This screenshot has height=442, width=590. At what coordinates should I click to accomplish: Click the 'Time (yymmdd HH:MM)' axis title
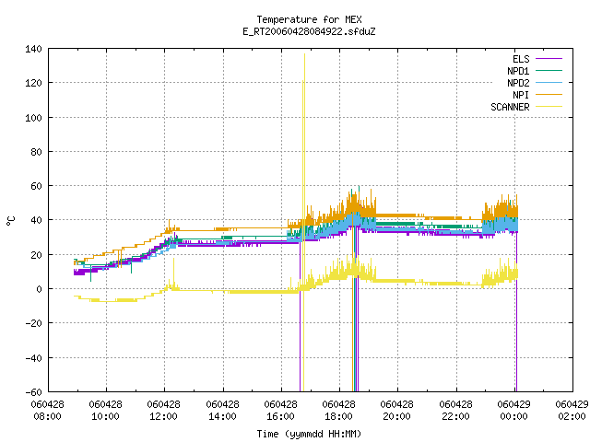pos(309,434)
